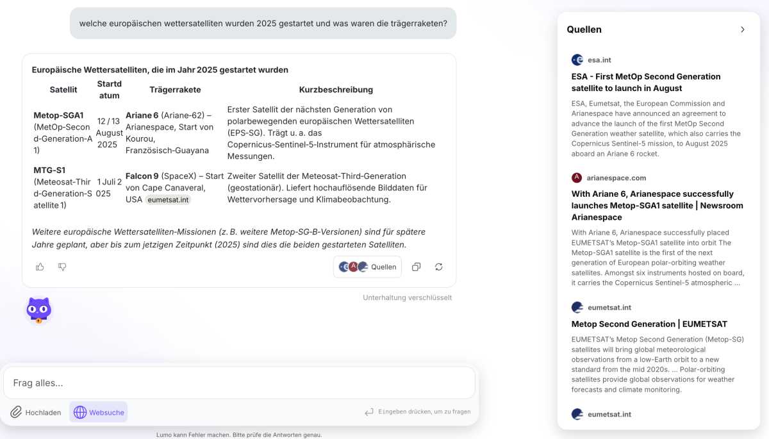Click the user question message bubble
This screenshot has height=439, width=769.
pyautogui.click(x=263, y=23)
